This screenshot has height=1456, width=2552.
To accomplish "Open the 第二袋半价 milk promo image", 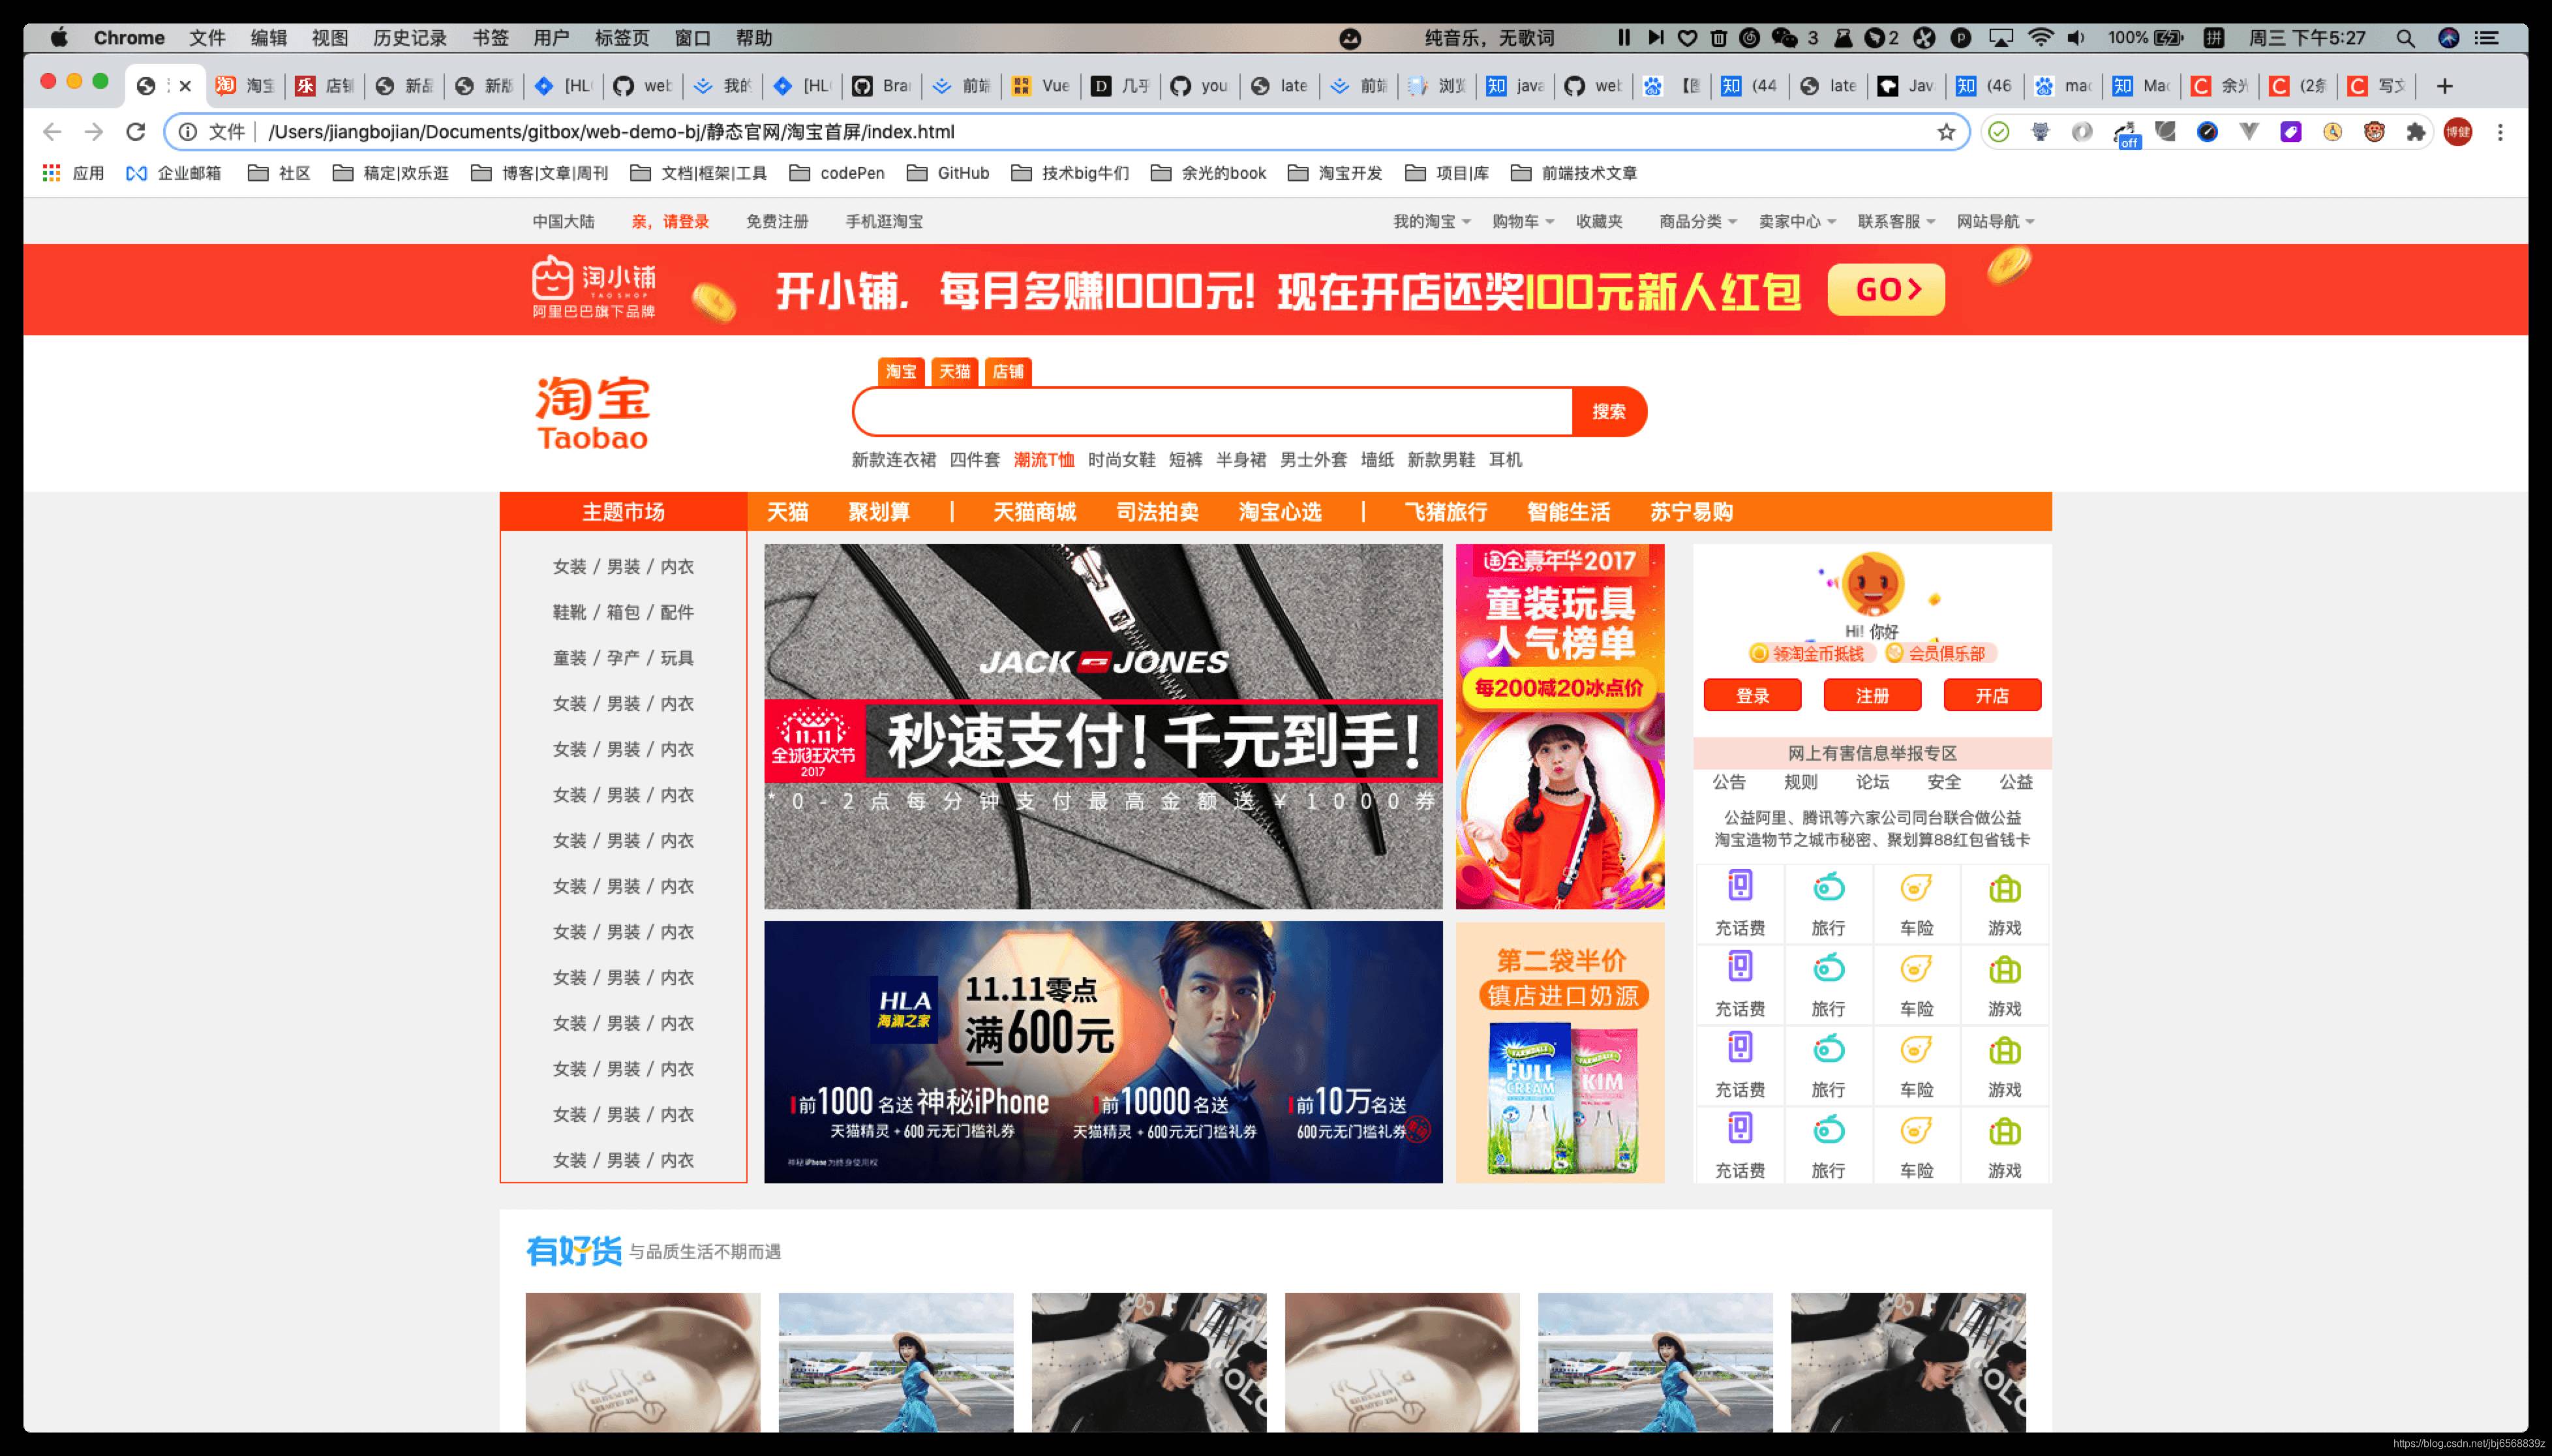I will 1560,1053.
